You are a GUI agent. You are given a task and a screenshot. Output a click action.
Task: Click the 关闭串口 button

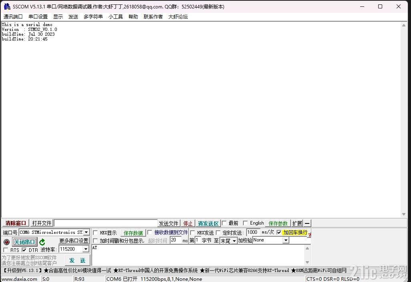(24, 242)
